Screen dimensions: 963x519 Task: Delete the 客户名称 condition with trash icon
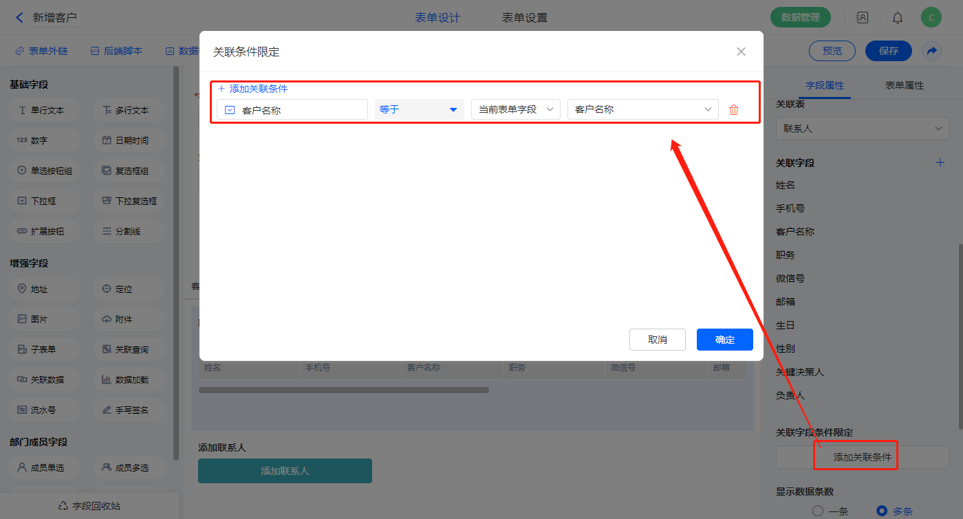pyautogui.click(x=733, y=110)
